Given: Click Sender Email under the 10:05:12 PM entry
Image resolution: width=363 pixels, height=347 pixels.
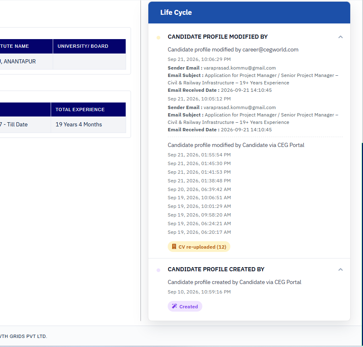Looking at the screenshot, I should (222, 107).
